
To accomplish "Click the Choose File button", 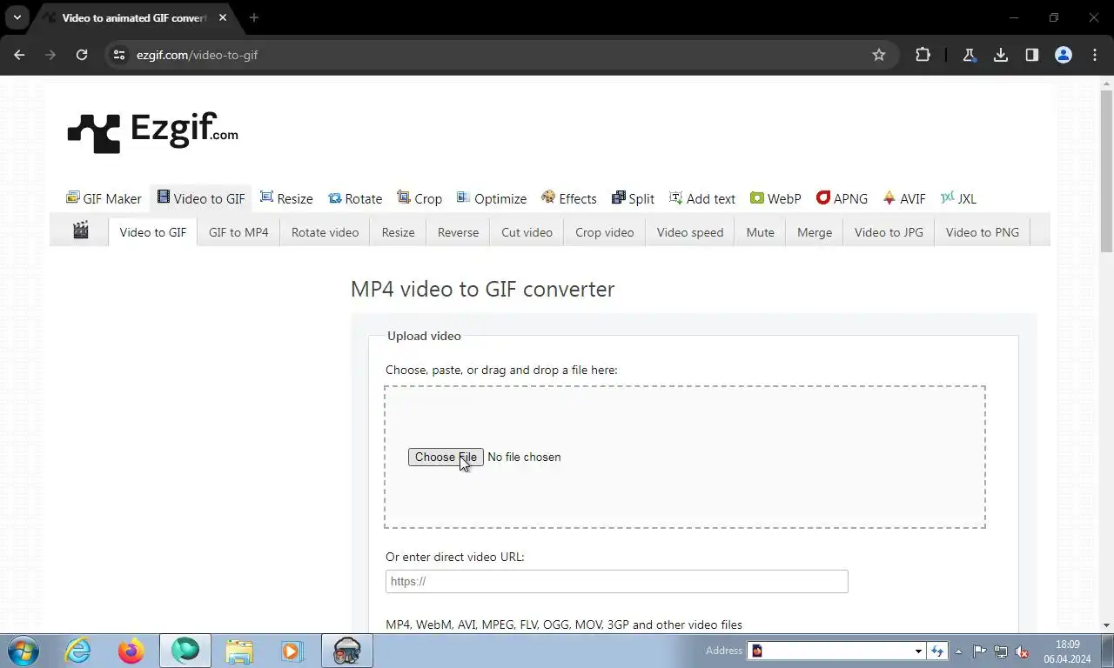I will coord(446,457).
